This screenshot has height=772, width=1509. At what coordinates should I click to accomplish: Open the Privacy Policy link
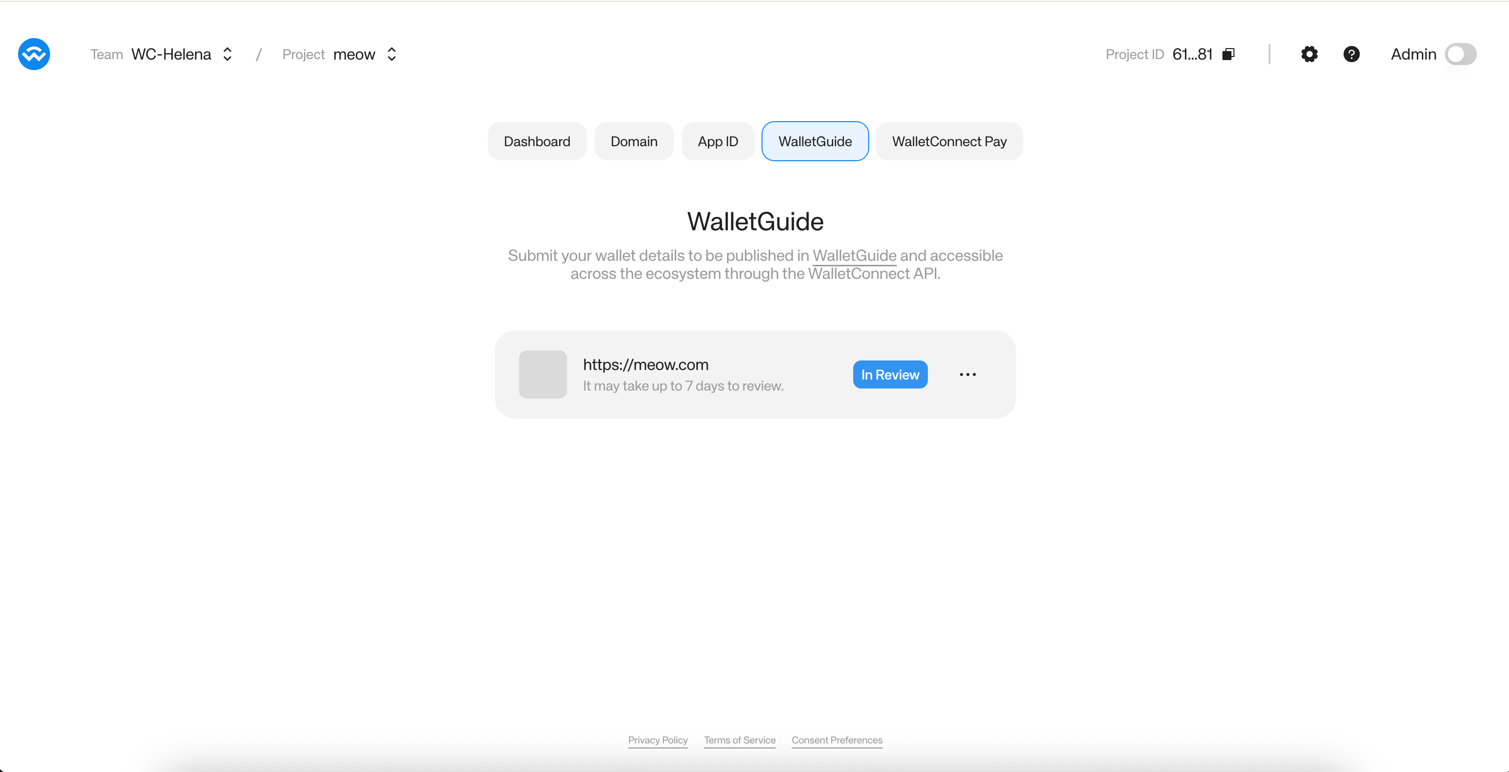point(658,740)
